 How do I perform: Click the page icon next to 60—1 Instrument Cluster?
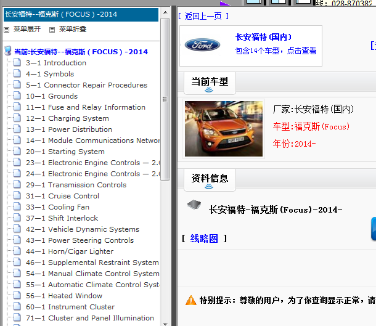pyautogui.click(x=17, y=306)
